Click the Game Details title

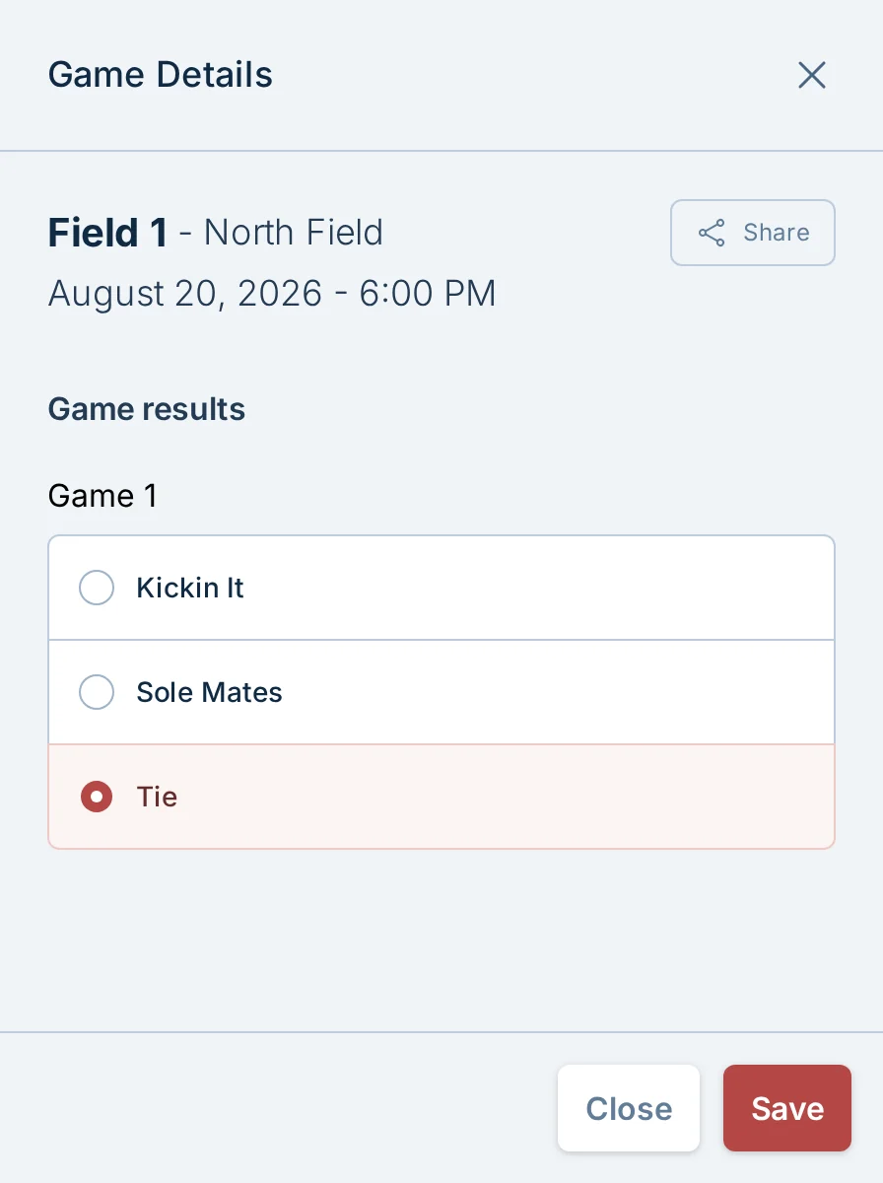coord(161,75)
